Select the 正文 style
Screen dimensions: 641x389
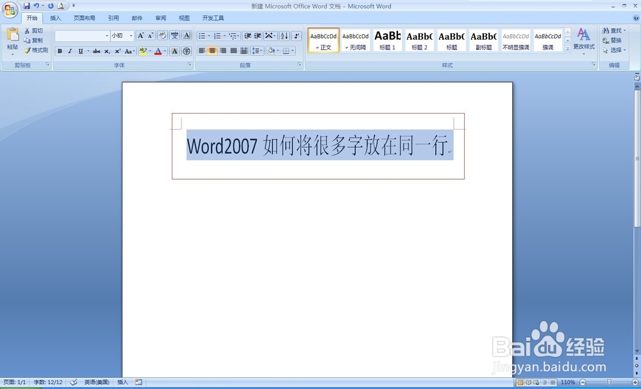(323, 40)
